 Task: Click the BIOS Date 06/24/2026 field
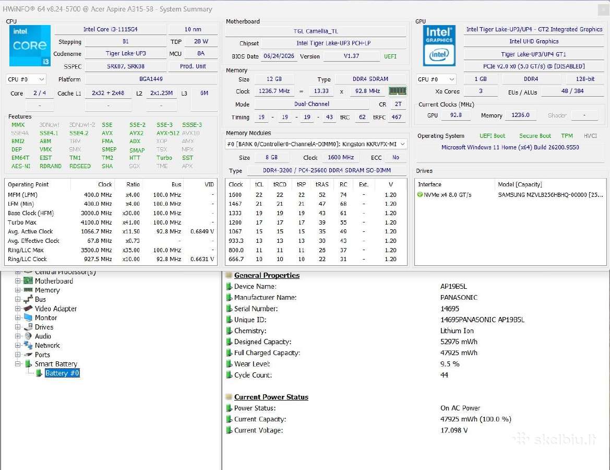click(279, 56)
